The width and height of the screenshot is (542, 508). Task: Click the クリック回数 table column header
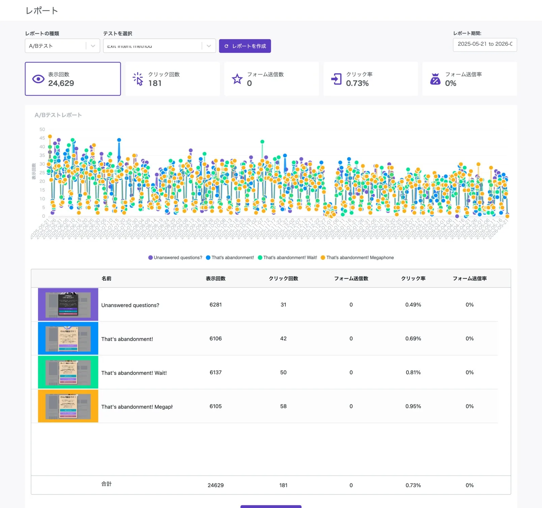pyautogui.click(x=284, y=278)
